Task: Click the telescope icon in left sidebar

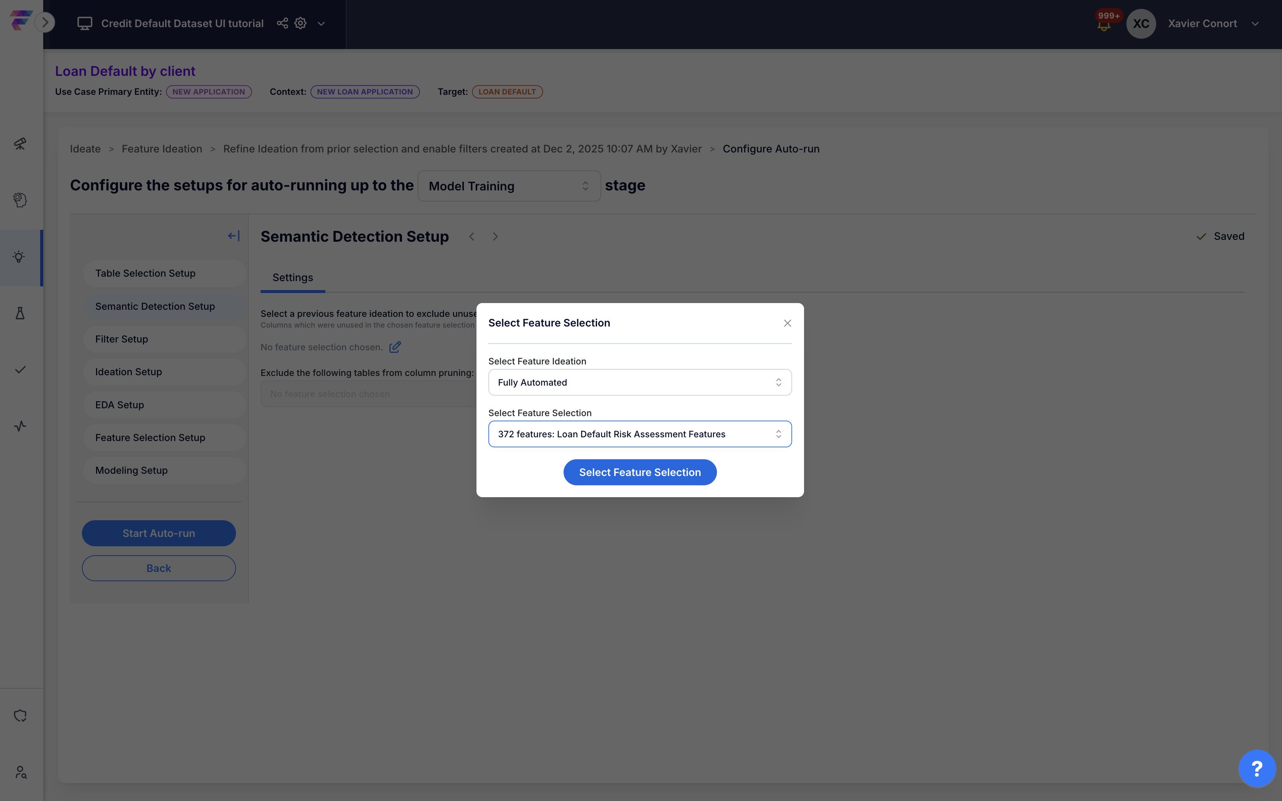Action: [20, 144]
